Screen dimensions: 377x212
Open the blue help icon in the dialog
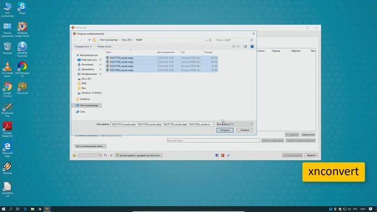click(x=252, y=47)
